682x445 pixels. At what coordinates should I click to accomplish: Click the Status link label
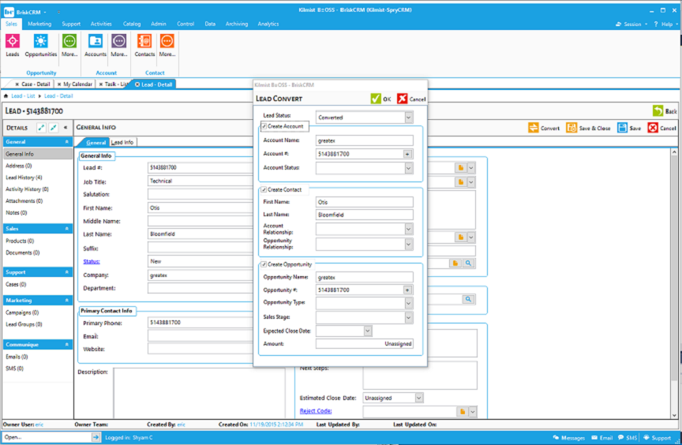[92, 261]
